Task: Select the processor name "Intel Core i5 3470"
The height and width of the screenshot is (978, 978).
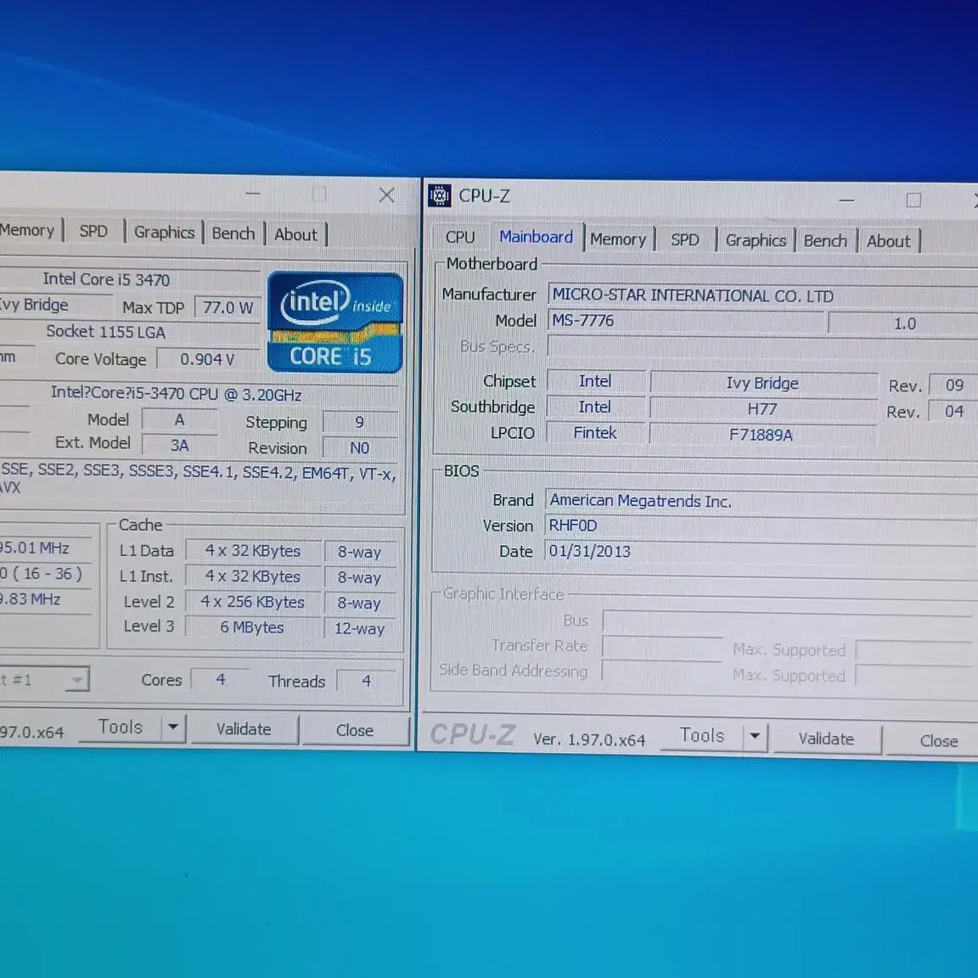Action: pyautogui.click(x=106, y=279)
